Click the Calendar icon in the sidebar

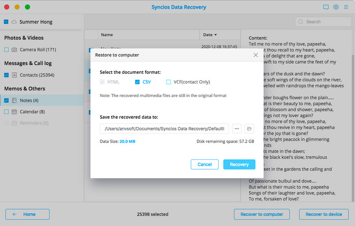pyautogui.click(x=15, y=111)
